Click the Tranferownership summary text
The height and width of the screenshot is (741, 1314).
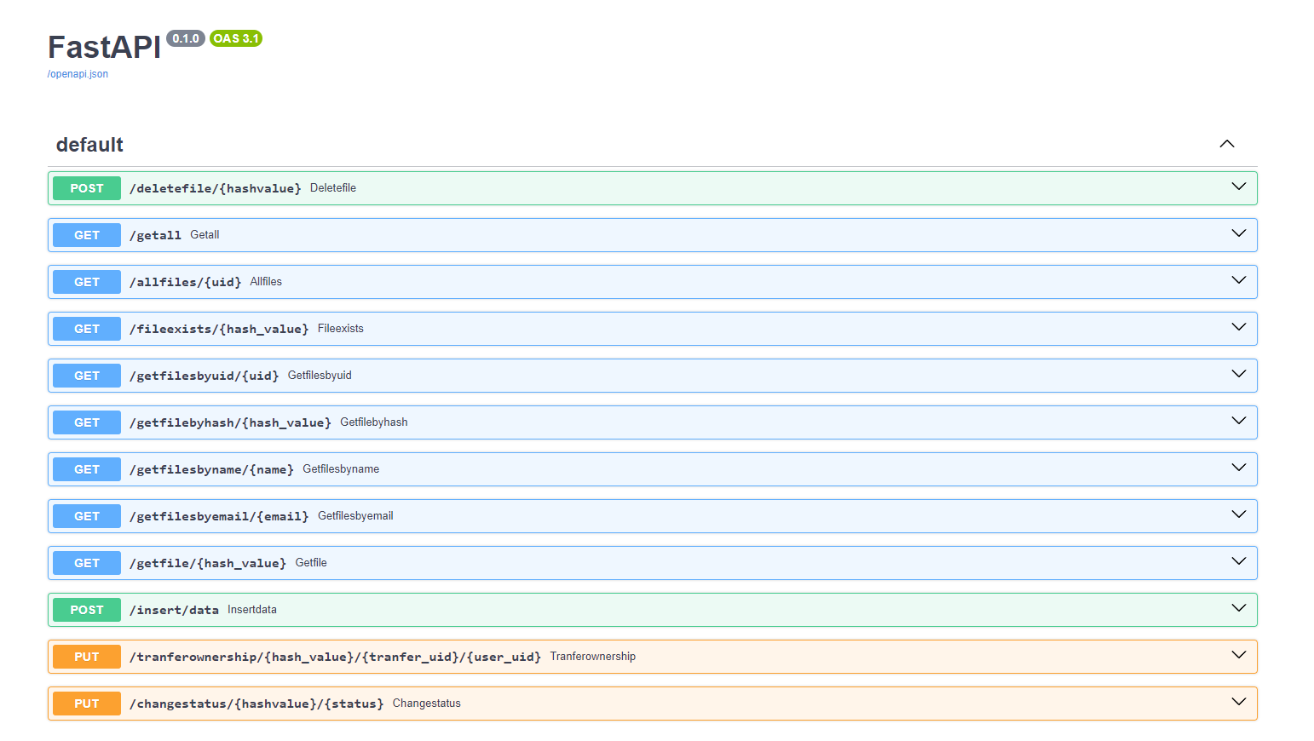(593, 657)
